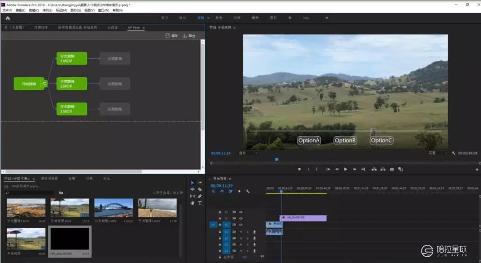
Task: Open the 序列(S) menu
Action: [47, 10]
